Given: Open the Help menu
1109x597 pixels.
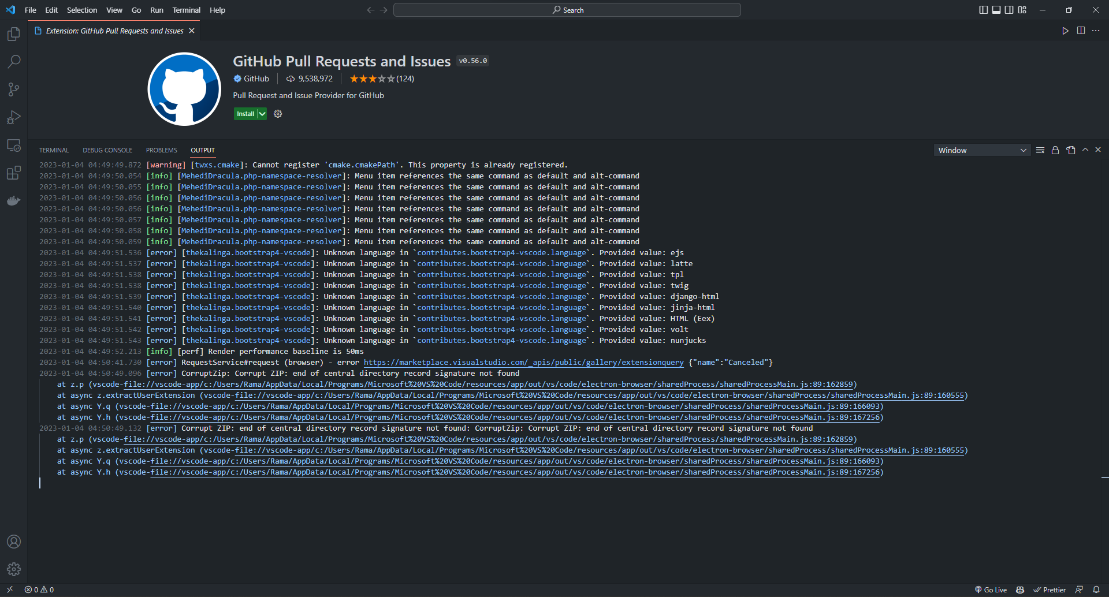Looking at the screenshot, I should pos(217,10).
